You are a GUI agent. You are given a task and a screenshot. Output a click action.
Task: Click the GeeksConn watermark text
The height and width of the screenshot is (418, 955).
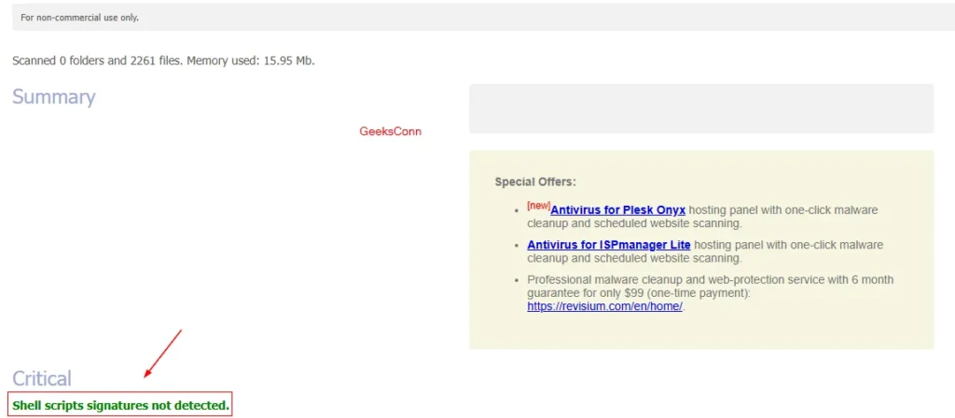click(x=390, y=131)
